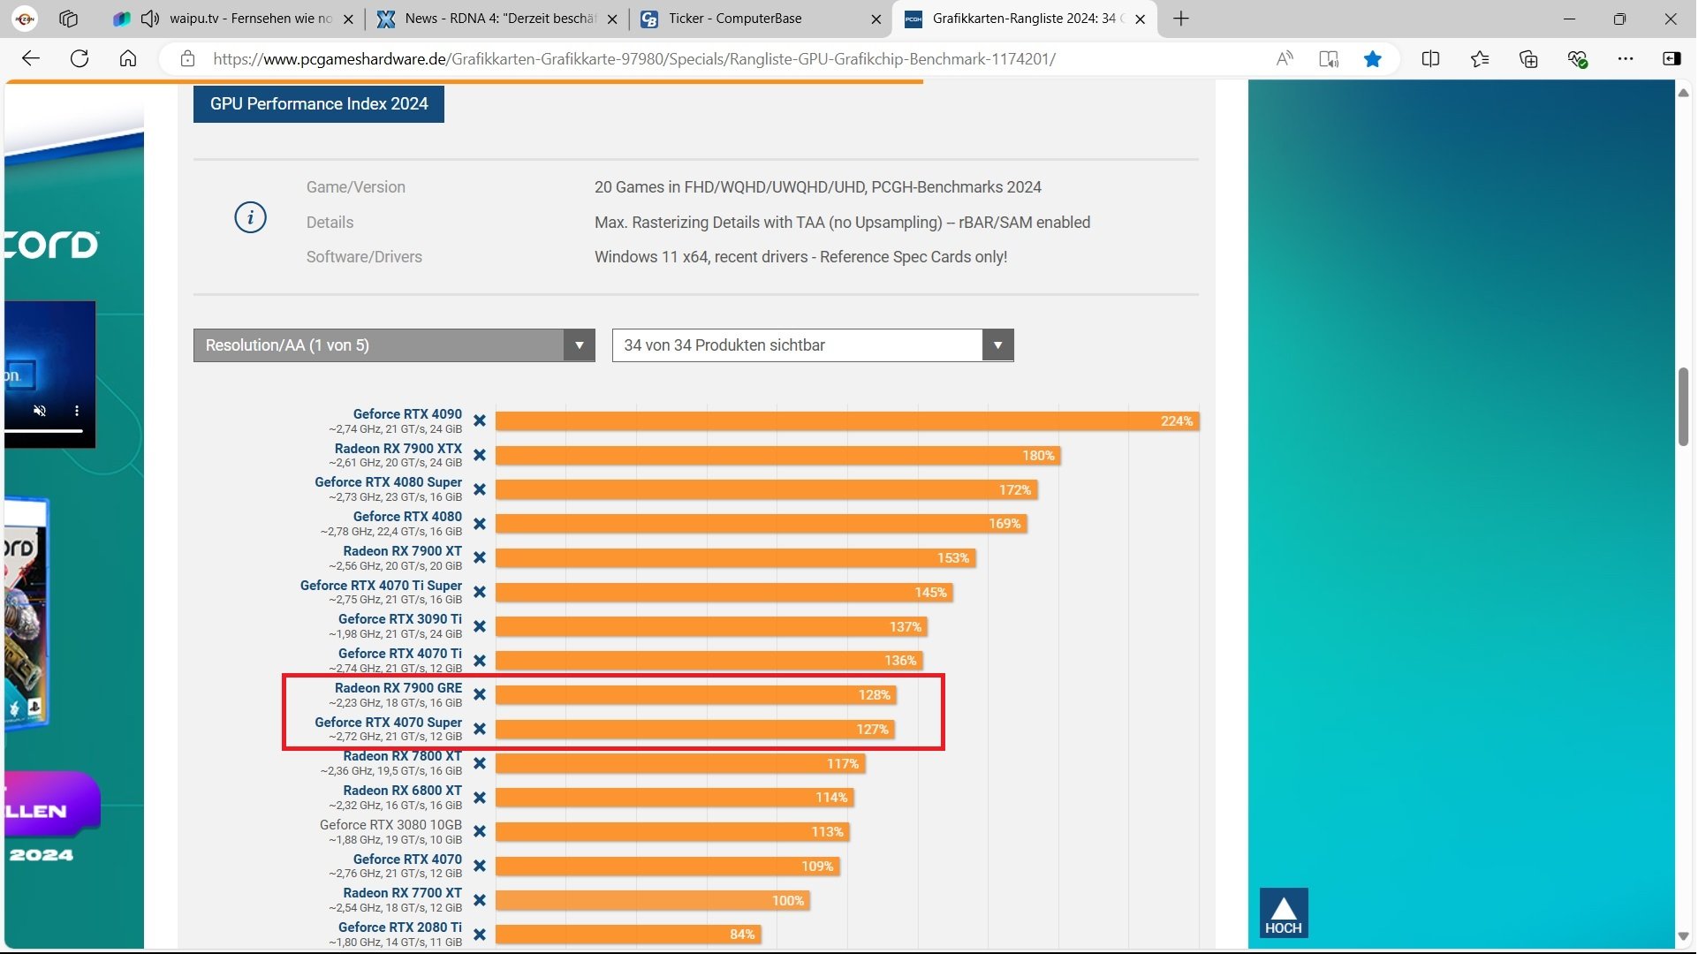Click the read aloud icon
Screen dimensions: 1698x954
click(1285, 59)
